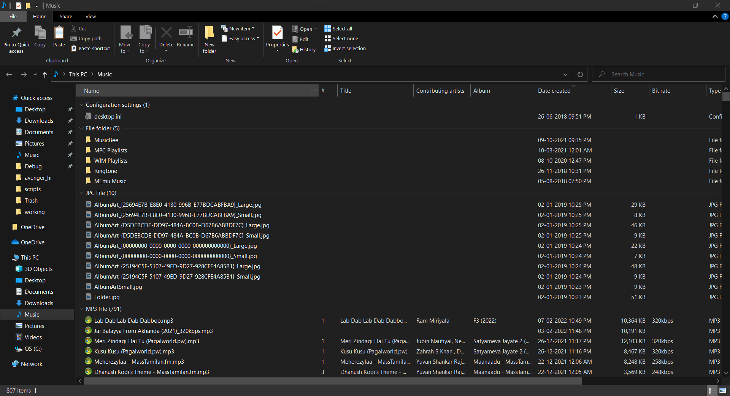Switch to large thumbnail view at bottom right

722,390
